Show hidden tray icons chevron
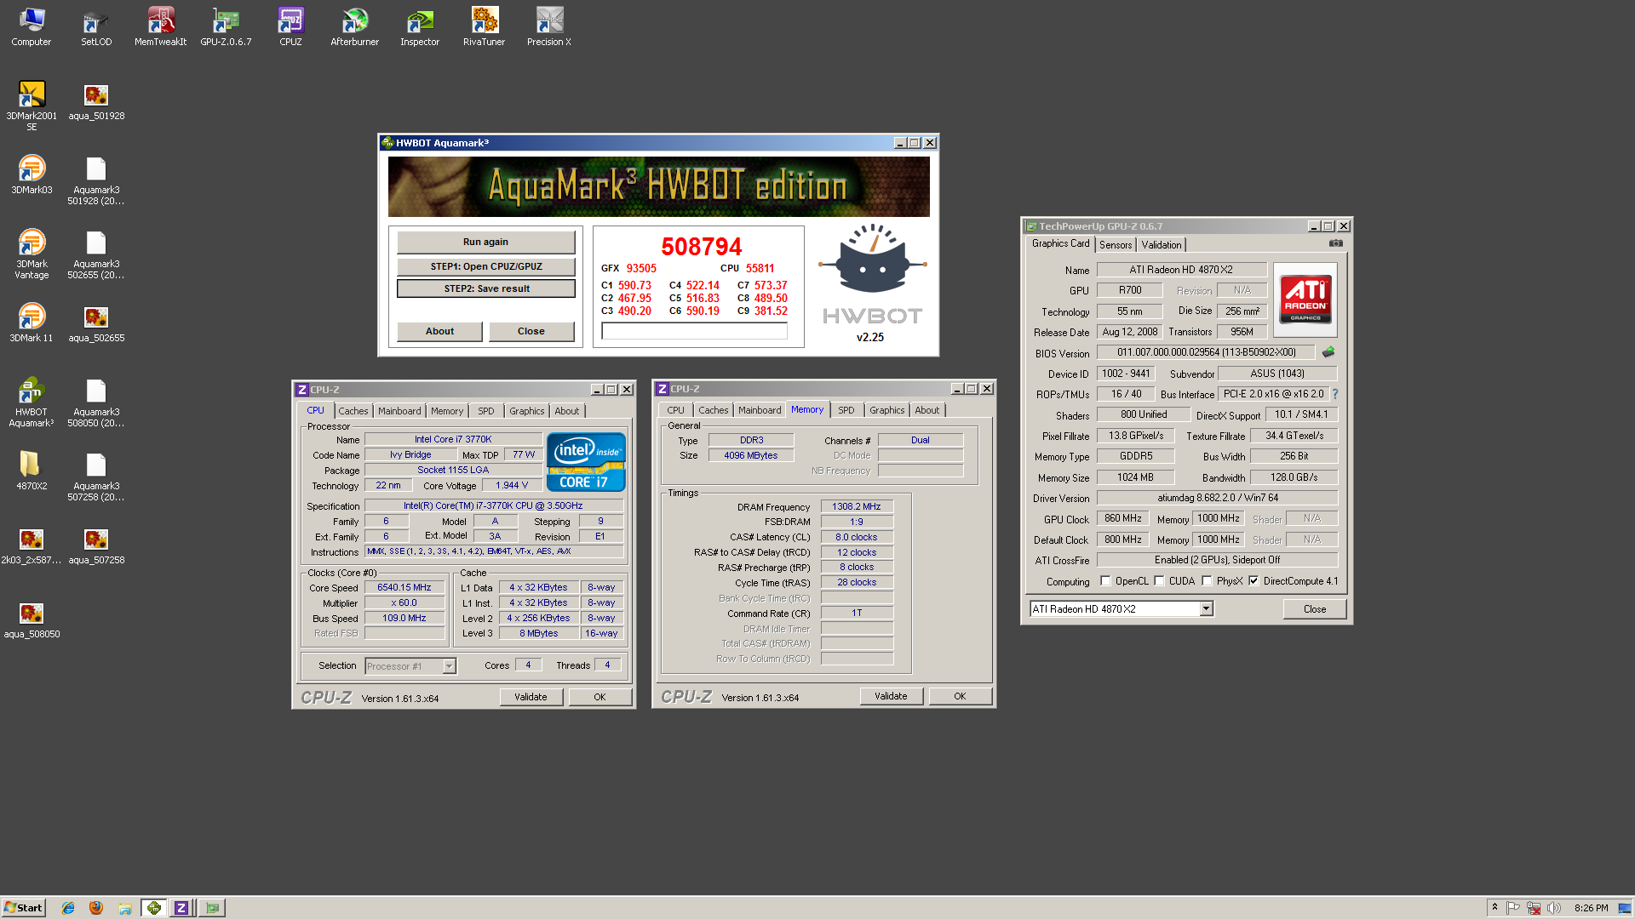Screen dimensions: 1635x919 (1494, 908)
